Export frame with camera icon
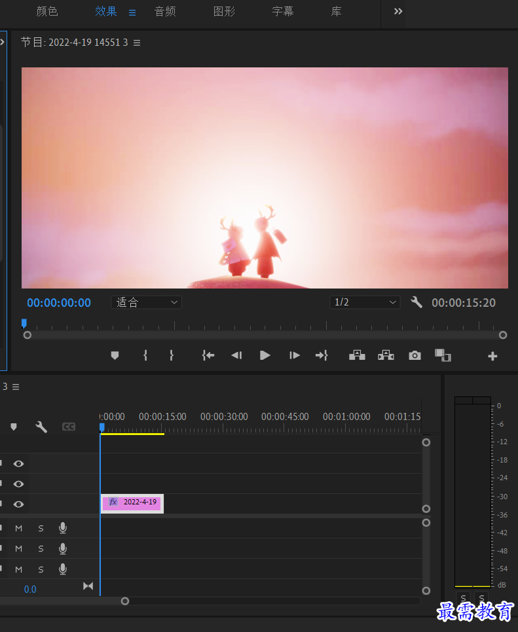Viewport: 518px width, 632px height. click(x=415, y=355)
